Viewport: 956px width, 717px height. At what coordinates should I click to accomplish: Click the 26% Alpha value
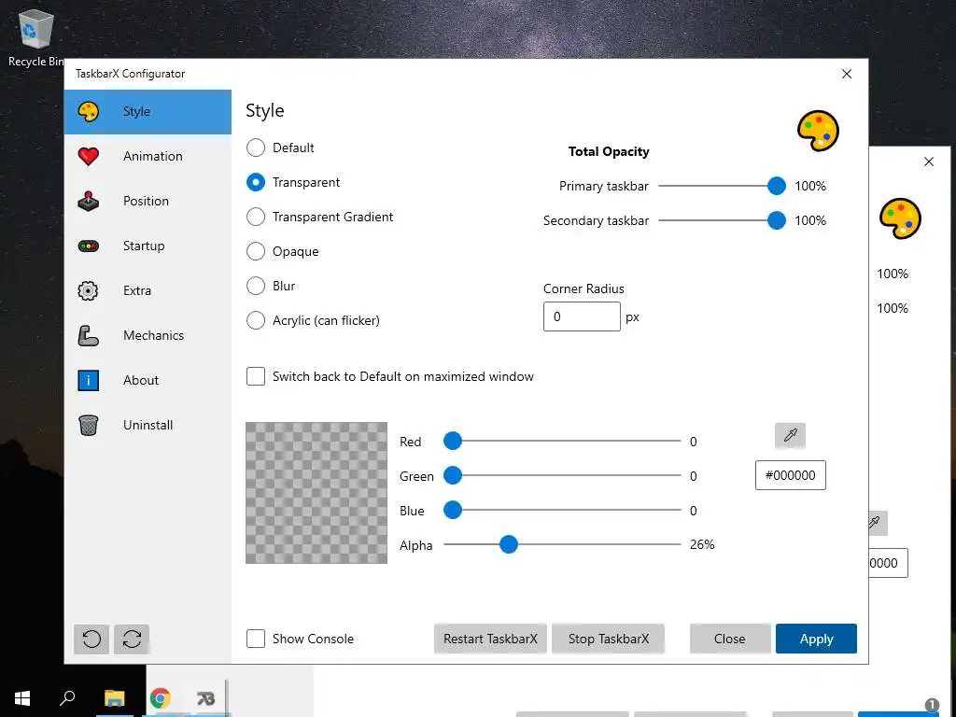tap(702, 544)
